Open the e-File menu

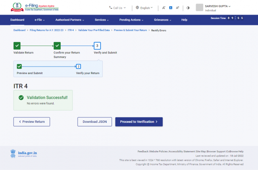pos(39,20)
